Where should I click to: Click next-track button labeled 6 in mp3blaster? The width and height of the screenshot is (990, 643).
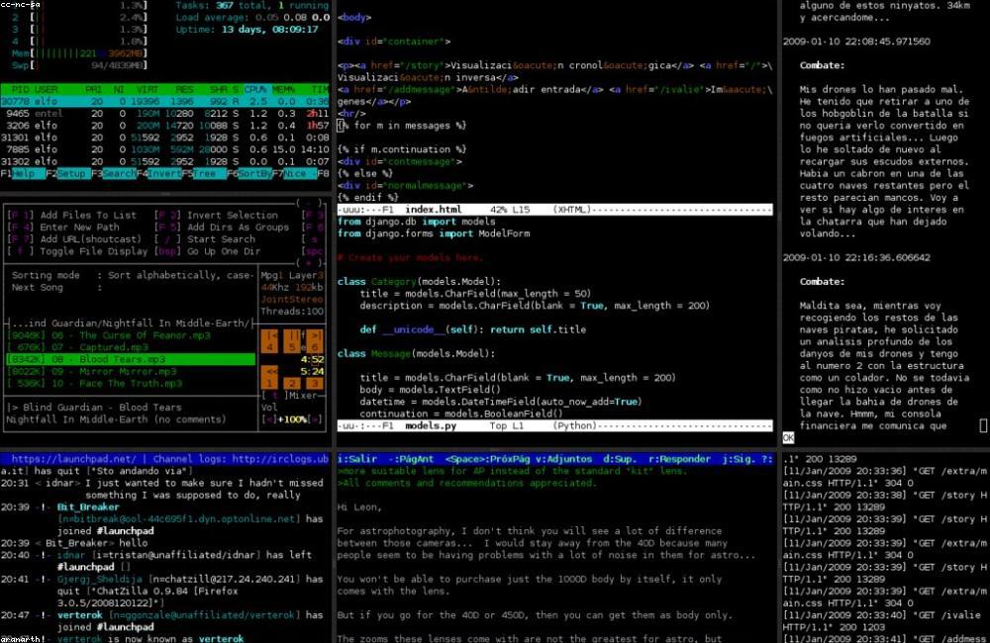pos(315,341)
